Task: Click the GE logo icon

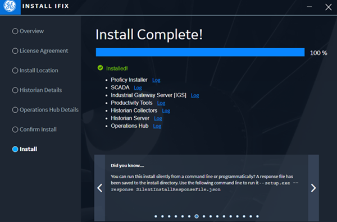Action: click(10, 6)
